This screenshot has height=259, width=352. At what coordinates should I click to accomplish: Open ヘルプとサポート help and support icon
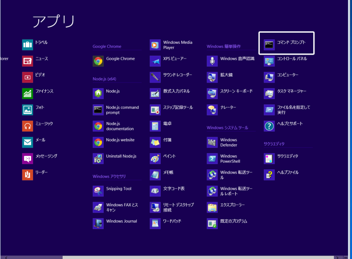click(269, 126)
